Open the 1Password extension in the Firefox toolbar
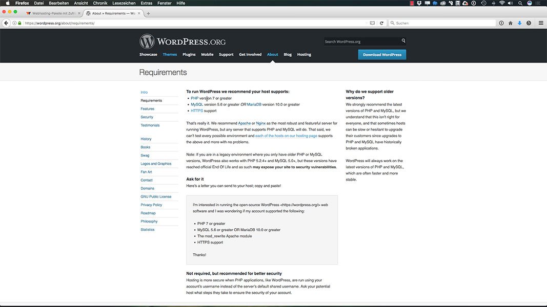The image size is (547, 307). 501,23
